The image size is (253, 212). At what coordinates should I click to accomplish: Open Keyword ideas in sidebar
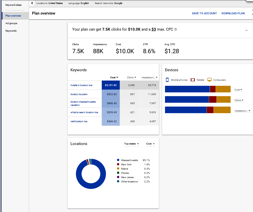(x=13, y=5)
